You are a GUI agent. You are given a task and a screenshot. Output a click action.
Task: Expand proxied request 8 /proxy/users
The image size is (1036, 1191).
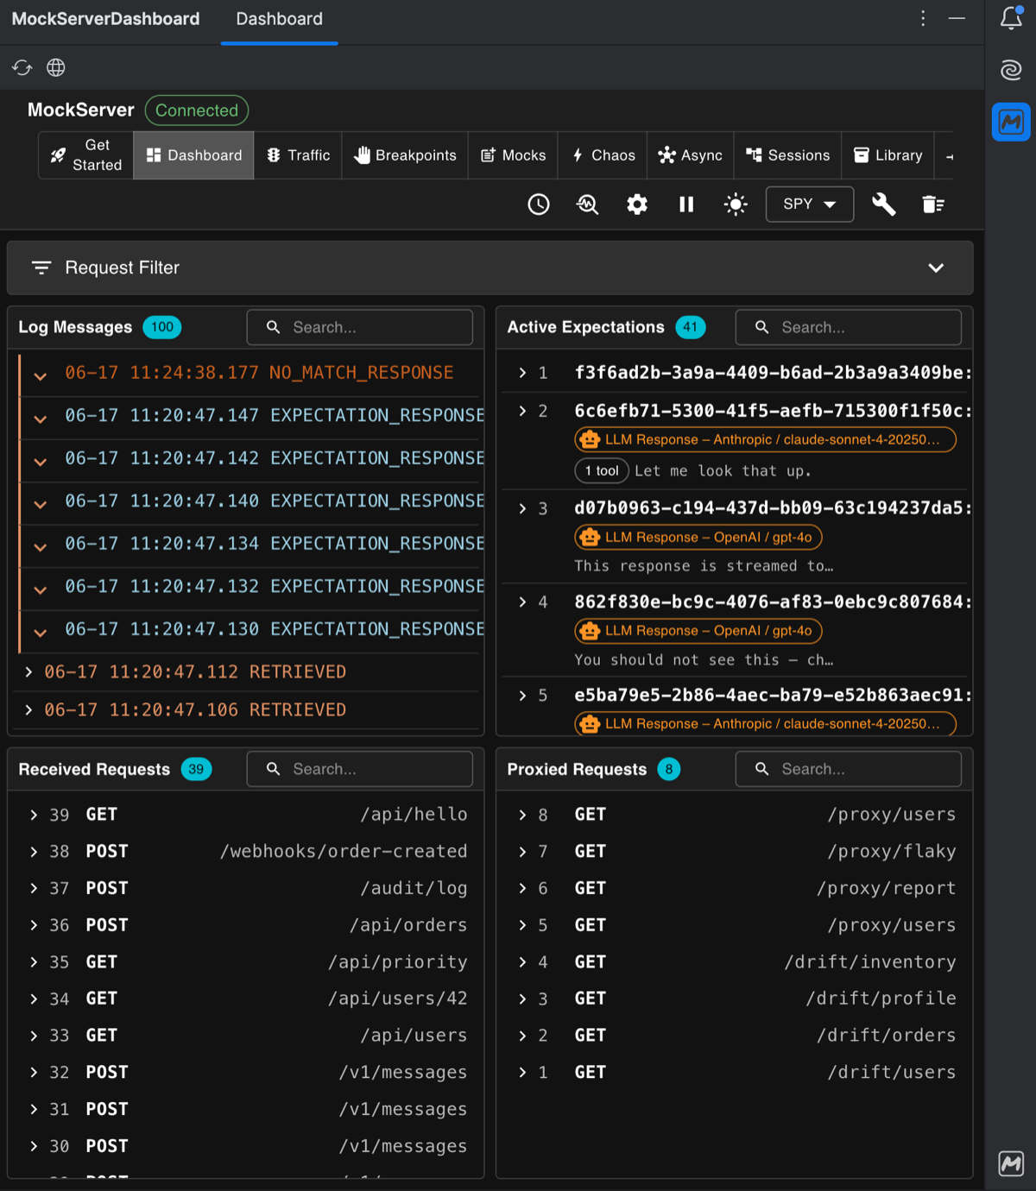pyautogui.click(x=522, y=815)
